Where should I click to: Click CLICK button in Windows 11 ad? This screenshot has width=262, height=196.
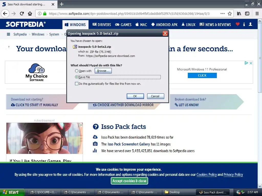click(x=202, y=75)
